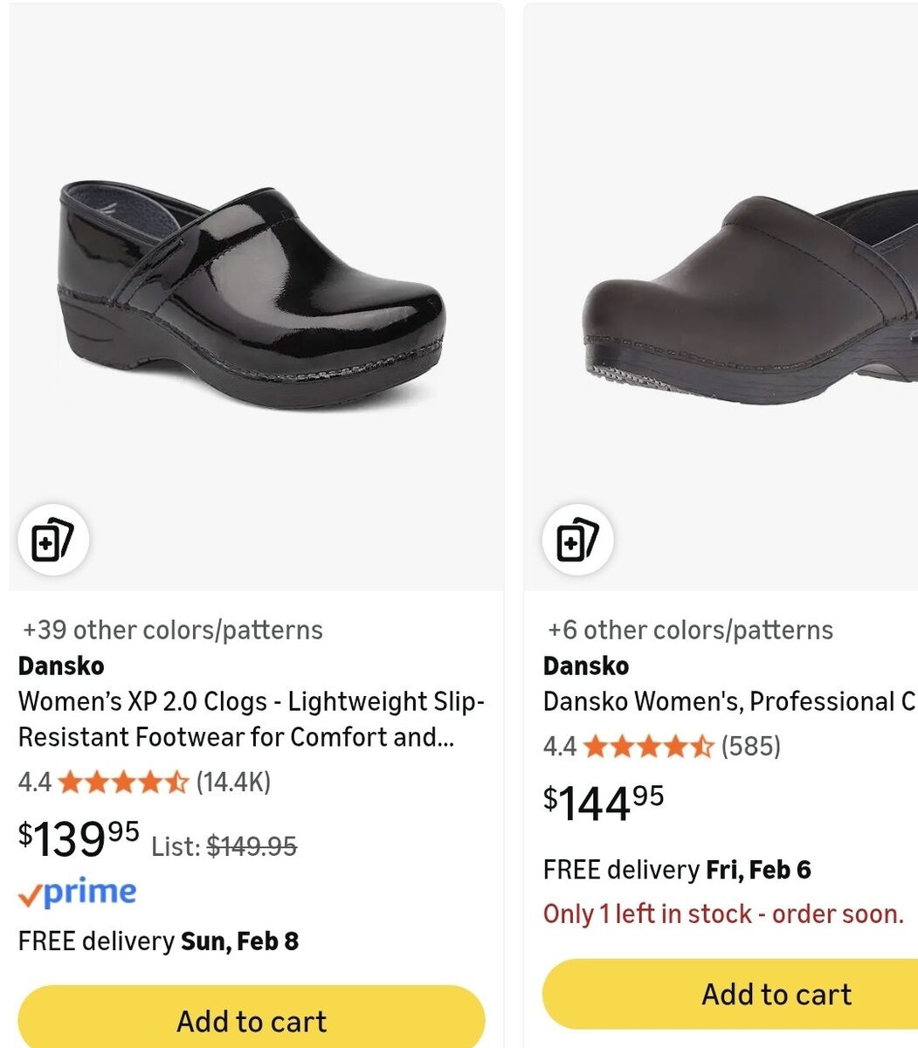This screenshot has height=1048, width=918.
Task: Show +39 other colors/patterns
Action: click(x=173, y=630)
